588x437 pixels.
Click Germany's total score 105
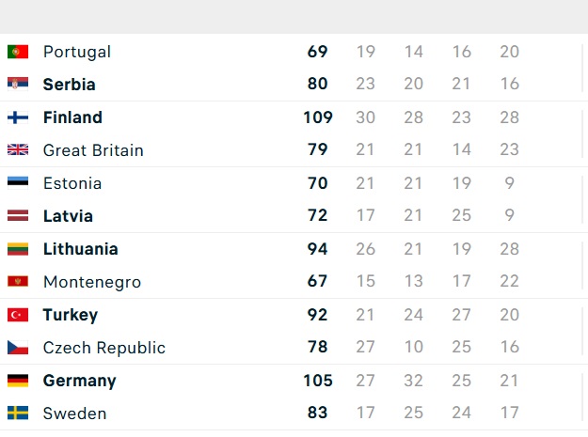click(318, 381)
